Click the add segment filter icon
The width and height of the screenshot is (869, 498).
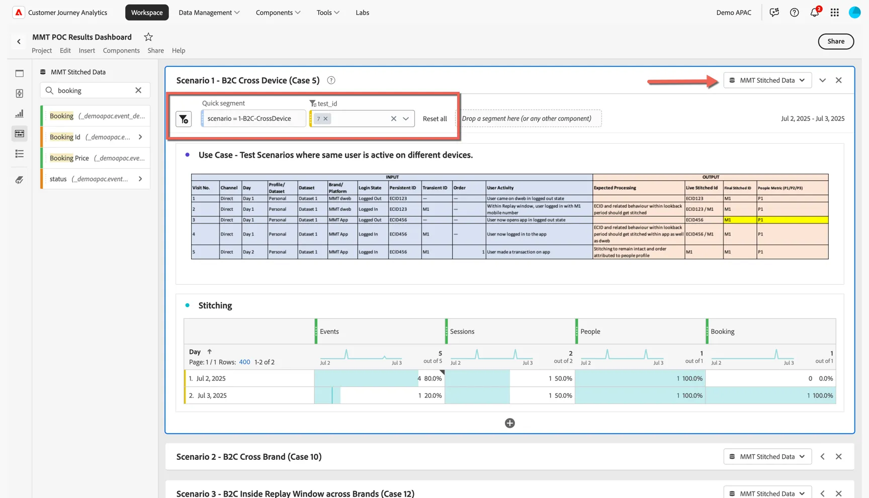tap(184, 119)
